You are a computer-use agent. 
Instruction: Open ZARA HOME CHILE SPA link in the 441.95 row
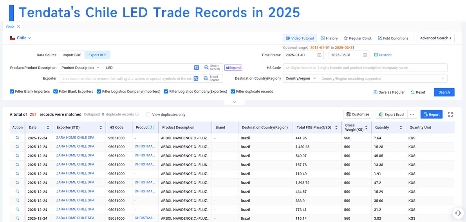(x=75, y=137)
